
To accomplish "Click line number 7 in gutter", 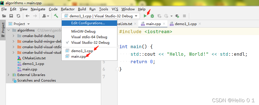I will (x=104, y=77).
